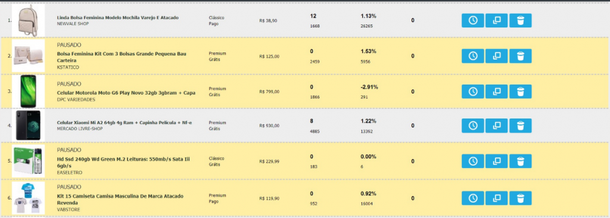Copy the Xiaomi Mi A2 listing
This screenshot has width=610, height=218.
tap(496, 126)
